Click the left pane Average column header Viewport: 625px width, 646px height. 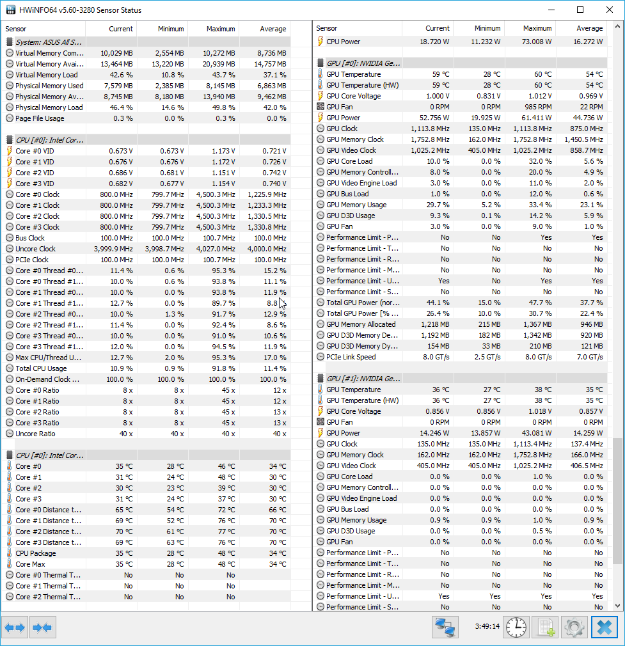[272, 29]
